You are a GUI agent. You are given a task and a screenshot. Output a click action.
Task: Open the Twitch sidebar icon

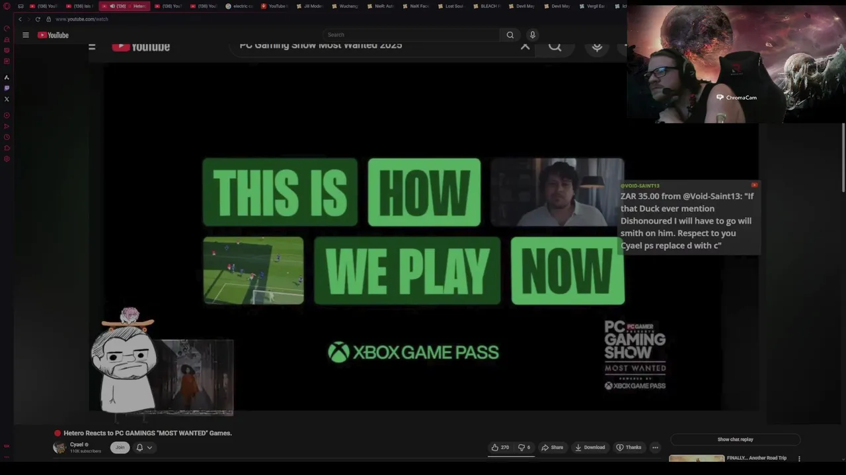point(7,88)
